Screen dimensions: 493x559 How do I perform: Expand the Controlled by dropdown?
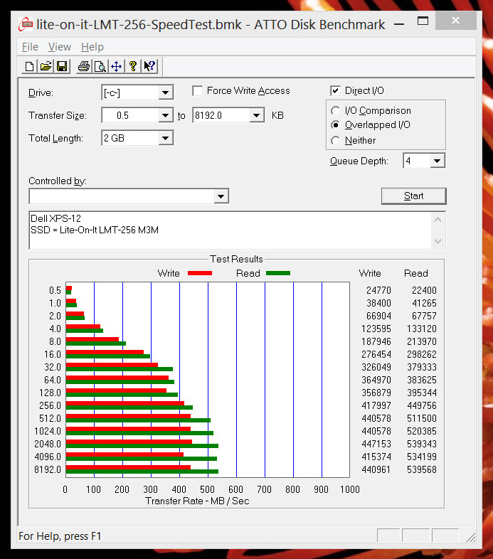[x=221, y=196]
